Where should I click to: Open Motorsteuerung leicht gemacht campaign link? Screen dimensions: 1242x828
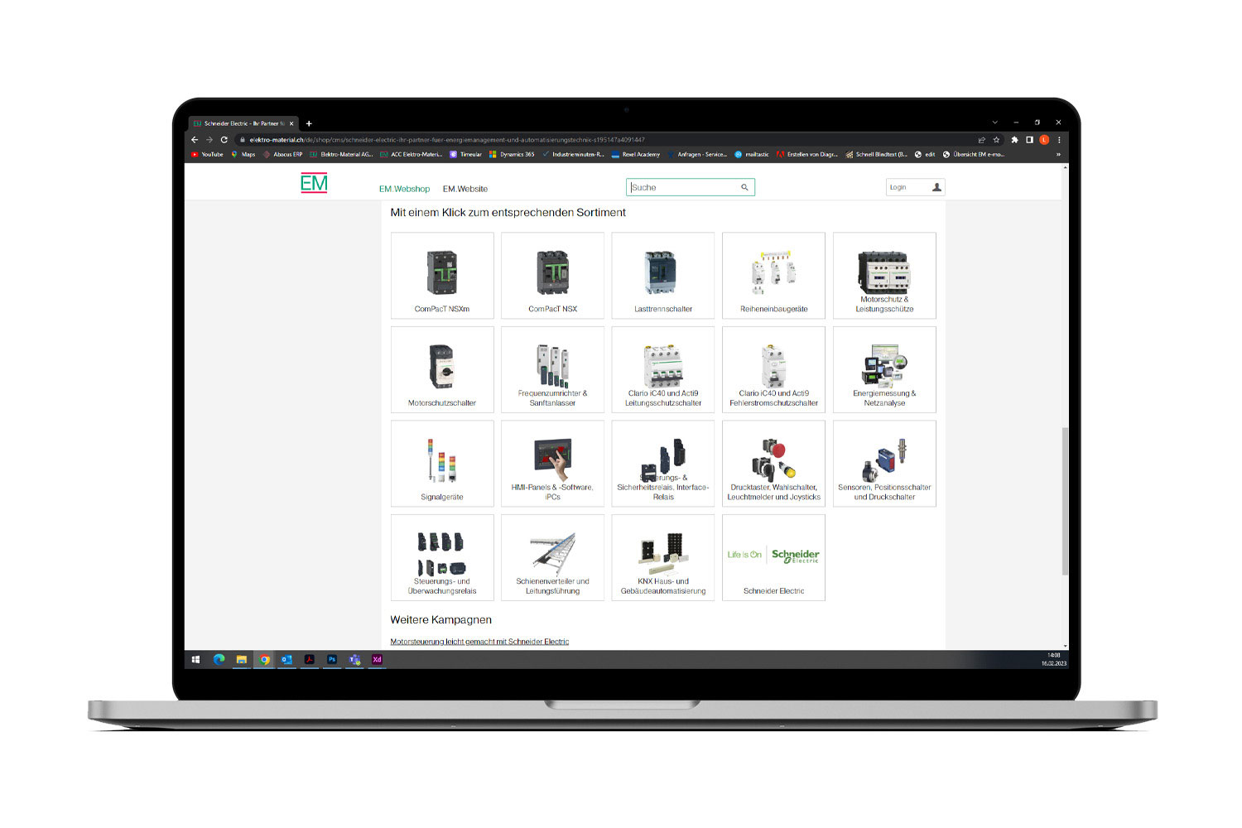pyautogui.click(x=479, y=642)
